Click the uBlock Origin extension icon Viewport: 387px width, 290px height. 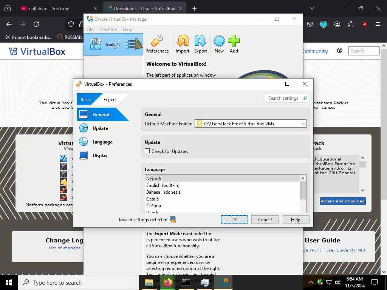pos(364,24)
